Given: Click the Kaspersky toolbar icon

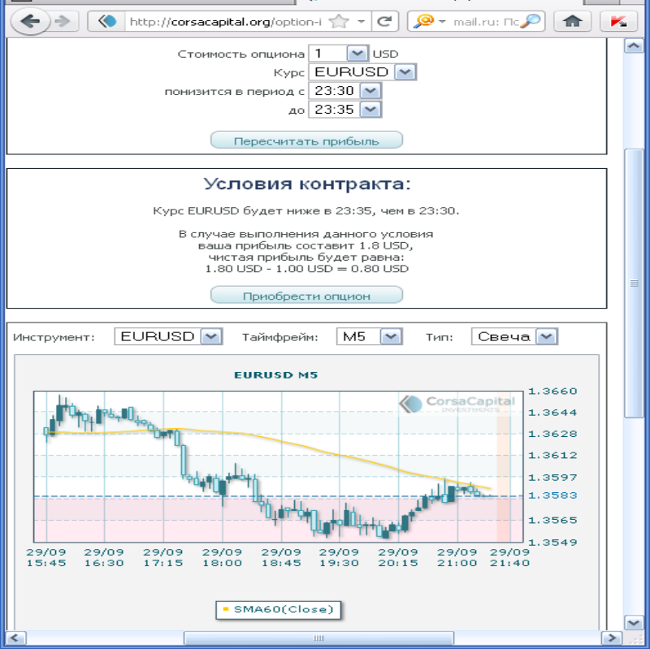Looking at the screenshot, I should 618,21.
